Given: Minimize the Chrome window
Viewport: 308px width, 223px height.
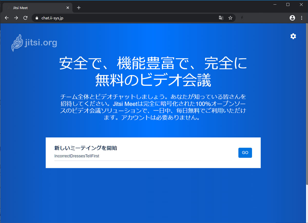Looking at the screenshot, I should coord(275,4).
